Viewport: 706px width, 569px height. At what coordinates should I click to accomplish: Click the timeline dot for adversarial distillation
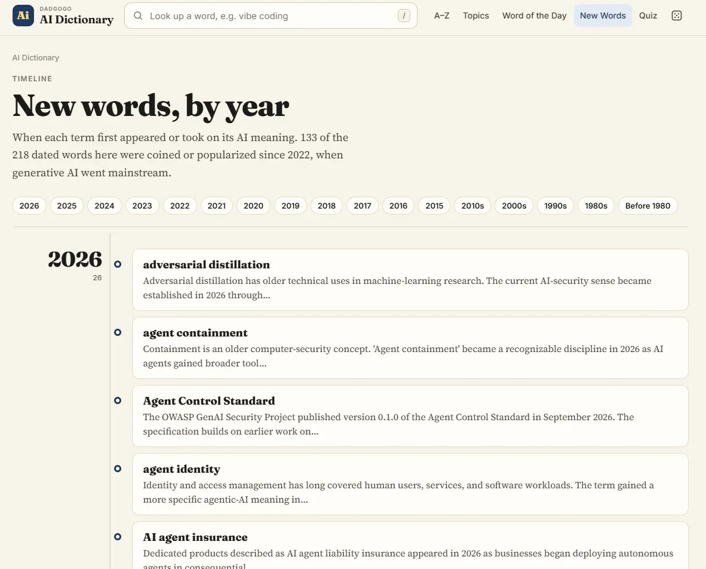pos(118,264)
